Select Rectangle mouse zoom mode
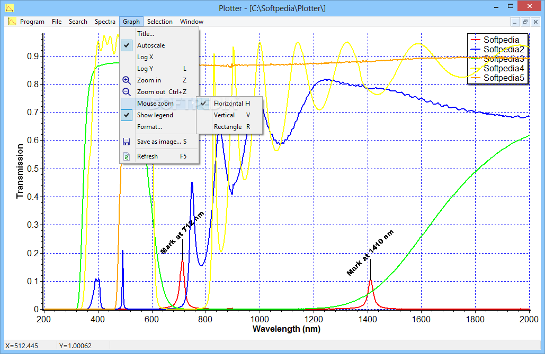The width and height of the screenshot is (545, 354). point(229,127)
